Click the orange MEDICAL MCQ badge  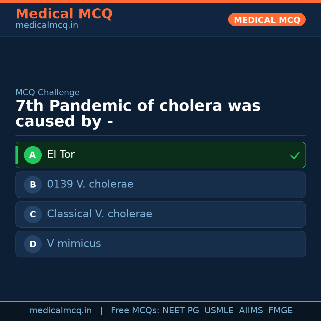point(267,20)
